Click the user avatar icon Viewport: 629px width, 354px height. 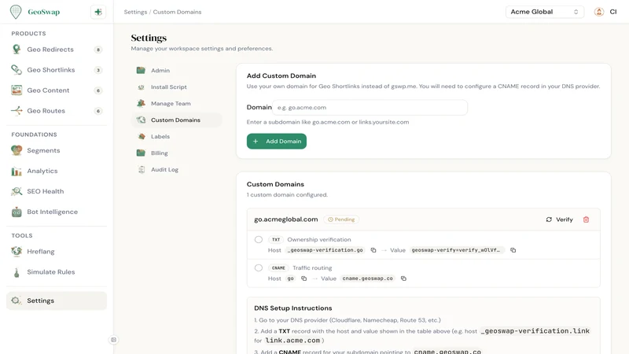point(599,12)
